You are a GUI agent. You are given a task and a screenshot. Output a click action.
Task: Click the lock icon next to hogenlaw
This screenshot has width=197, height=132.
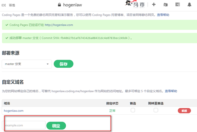59,5
